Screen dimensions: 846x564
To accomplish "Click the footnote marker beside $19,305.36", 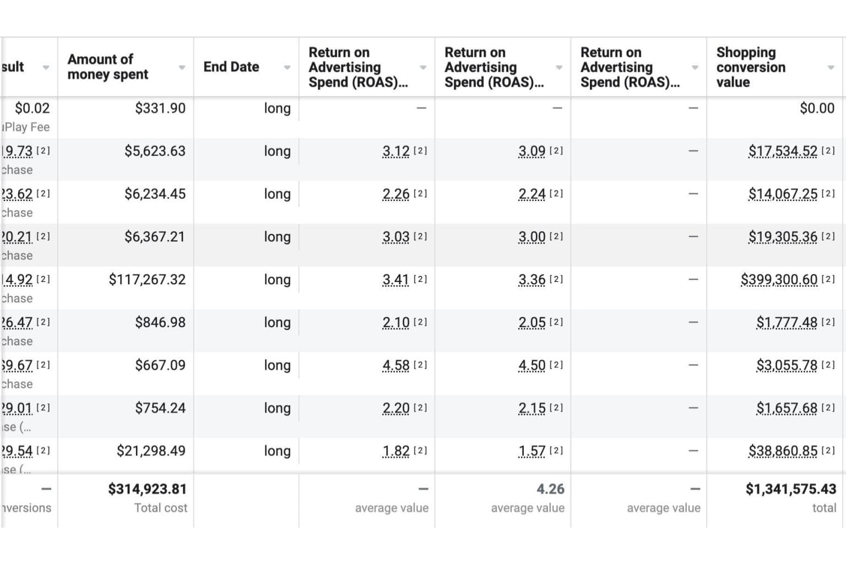I will (828, 236).
